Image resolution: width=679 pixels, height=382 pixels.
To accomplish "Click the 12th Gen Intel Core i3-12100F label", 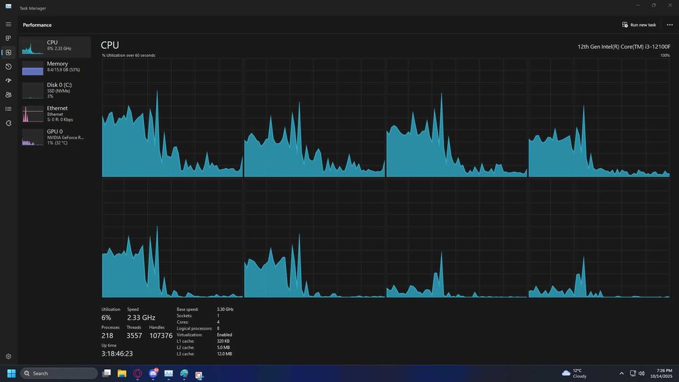I will tap(623, 47).
